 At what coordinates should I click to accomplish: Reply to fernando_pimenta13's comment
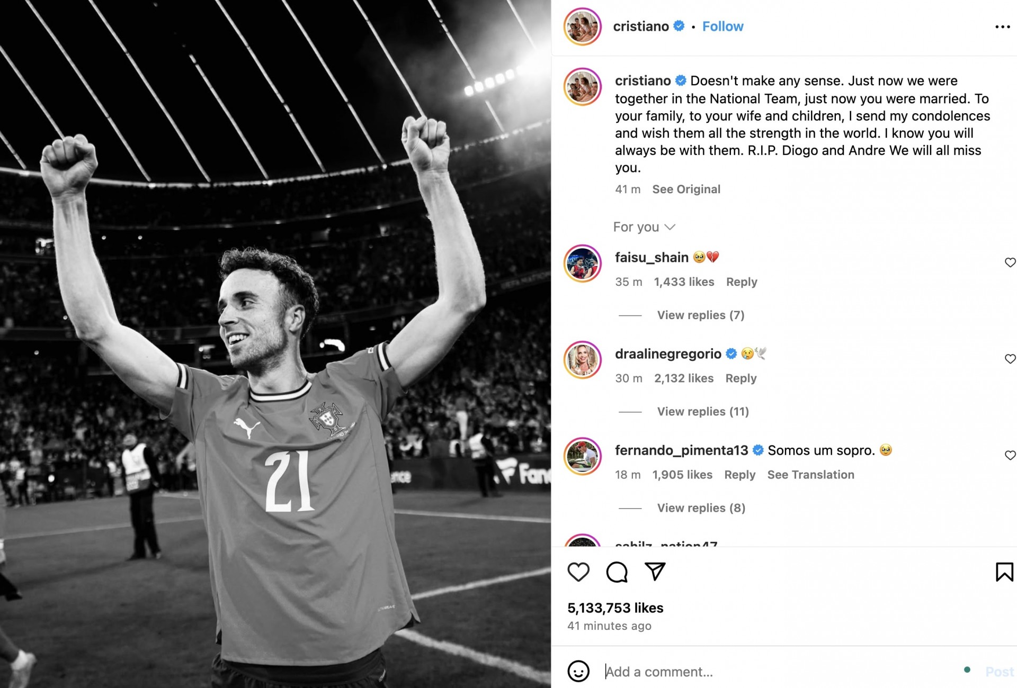739,475
